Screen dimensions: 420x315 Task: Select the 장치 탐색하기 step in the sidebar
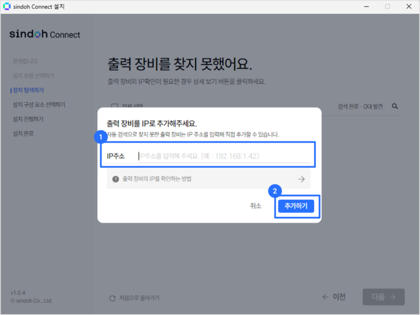point(28,90)
